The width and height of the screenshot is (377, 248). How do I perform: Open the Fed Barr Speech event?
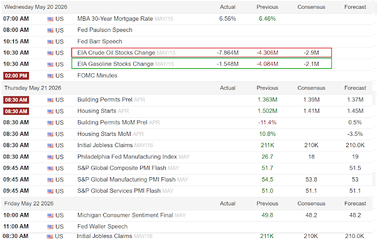click(100, 41)
